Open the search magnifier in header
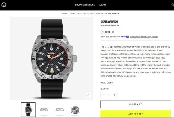This screenshot has height=118, width=174. coord(173,5)
